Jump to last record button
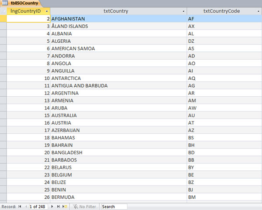Screen dimensions: 262x210 [x=59, y=207]
